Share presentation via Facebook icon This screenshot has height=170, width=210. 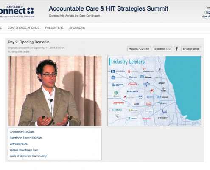(x=176, y=49)
